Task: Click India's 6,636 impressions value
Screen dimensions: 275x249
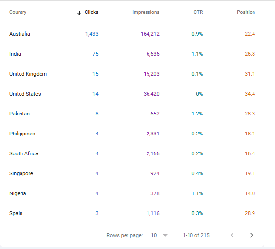Action: (153, 54)
